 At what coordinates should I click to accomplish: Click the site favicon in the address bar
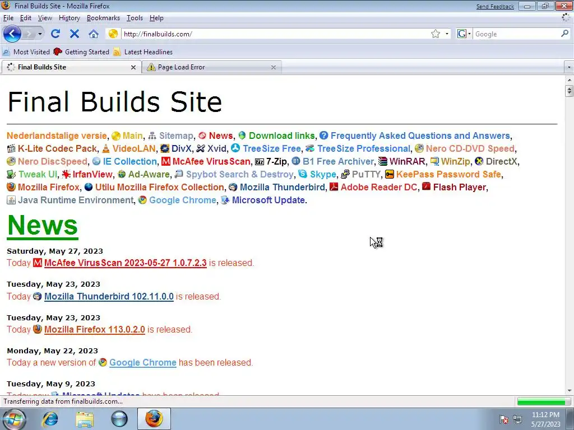click(113, 34)
